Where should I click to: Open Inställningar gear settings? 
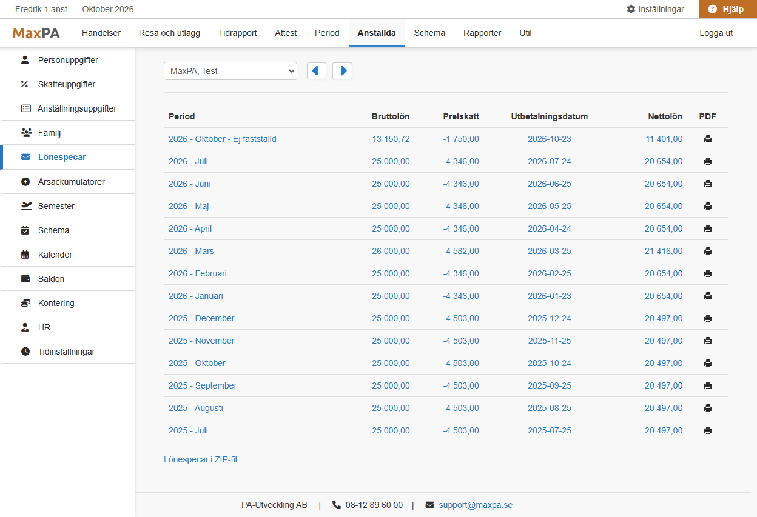click(655, 9)
